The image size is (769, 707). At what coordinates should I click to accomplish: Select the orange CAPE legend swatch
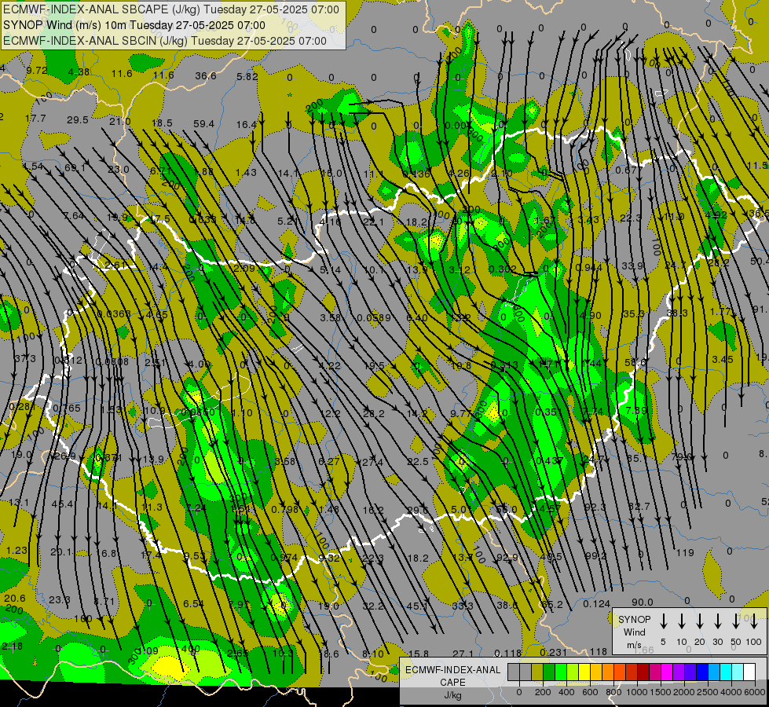(x=608, y=672)
